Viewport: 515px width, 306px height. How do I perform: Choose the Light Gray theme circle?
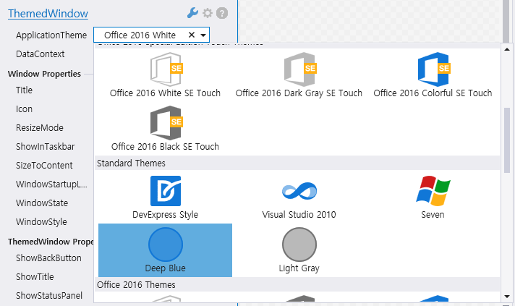click(x=299, y=245)
